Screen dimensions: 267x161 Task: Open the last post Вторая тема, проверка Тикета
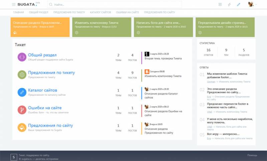pos(163,58)
